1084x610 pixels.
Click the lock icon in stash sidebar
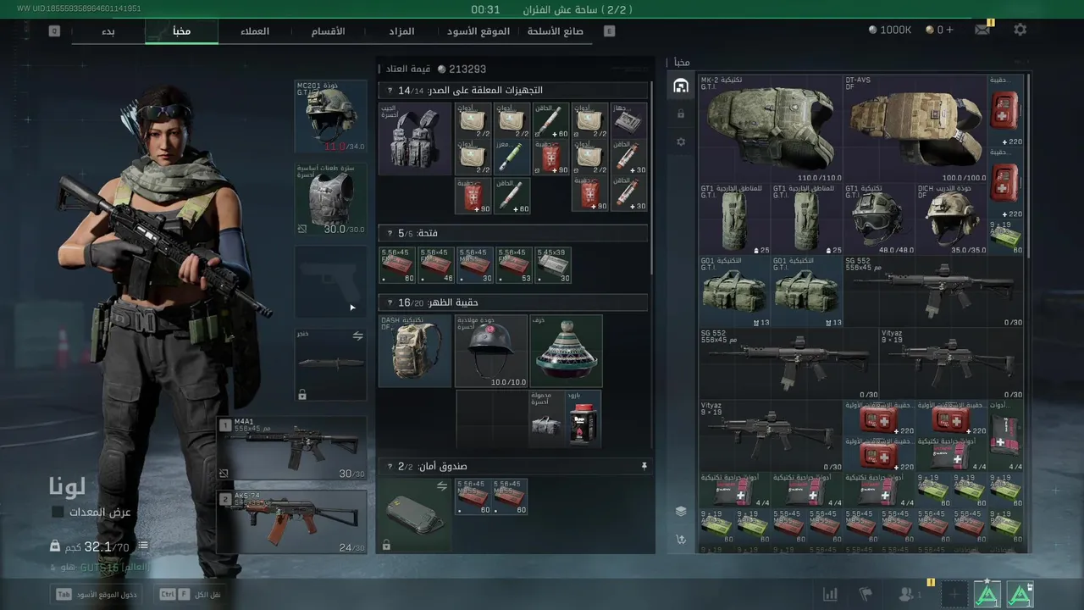(x=680, y=114)
